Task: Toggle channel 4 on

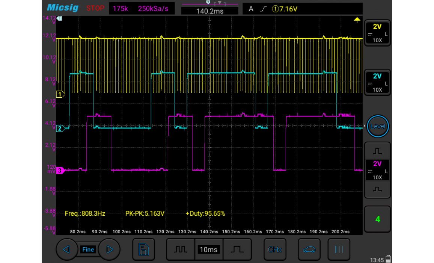Action: [x=377, y=219]
